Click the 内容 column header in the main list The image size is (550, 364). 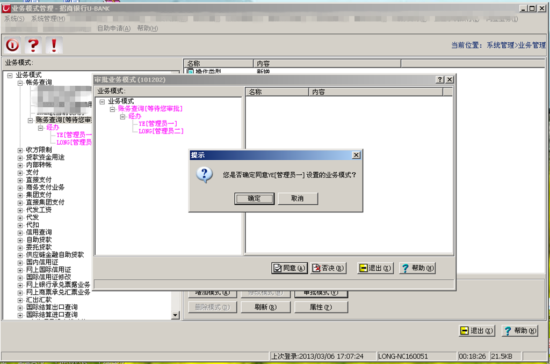(327, 63)
